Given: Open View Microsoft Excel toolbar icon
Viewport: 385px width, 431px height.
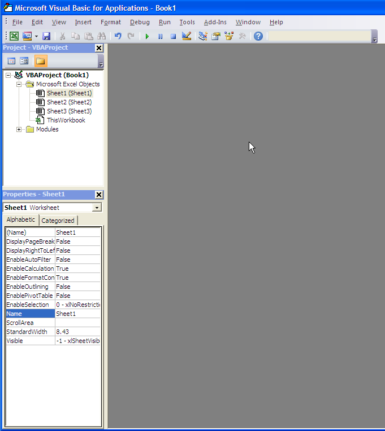Looking at the screenshot, I should 14,36.
